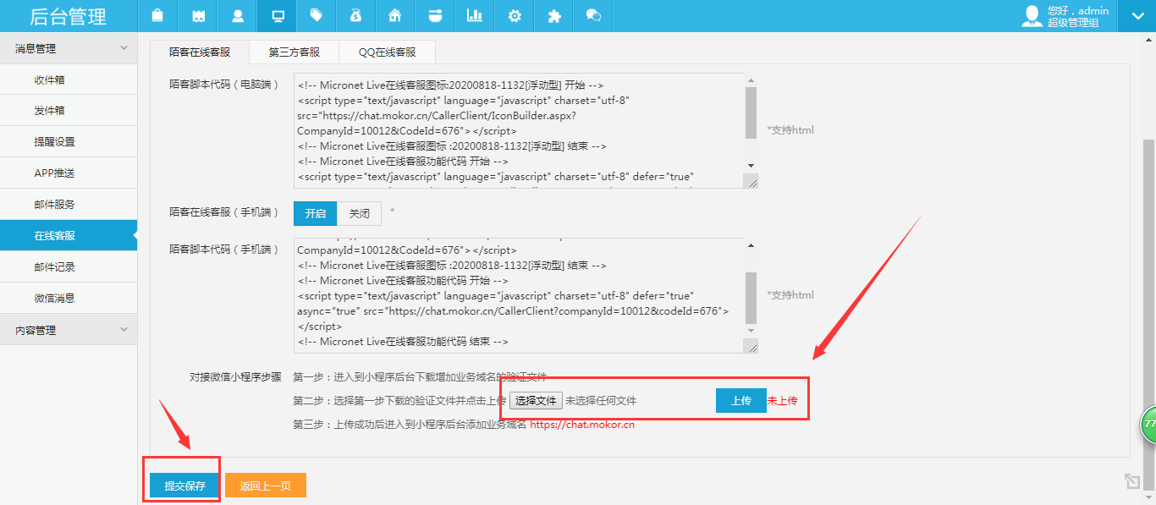The height and width of the screenshot is (505, 1156).
Task: Click the admin user avatar icon
Action: (1032, 15)
